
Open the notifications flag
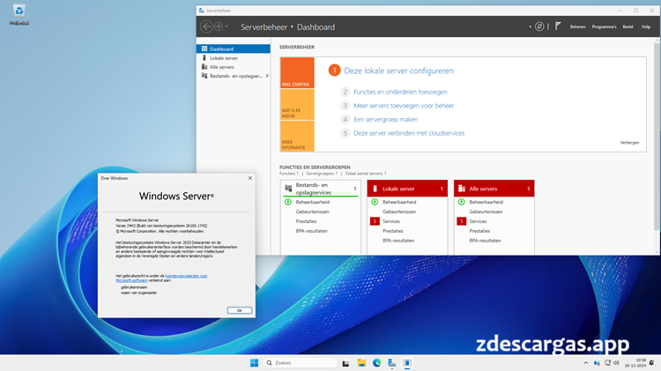[x=558, y=26]
